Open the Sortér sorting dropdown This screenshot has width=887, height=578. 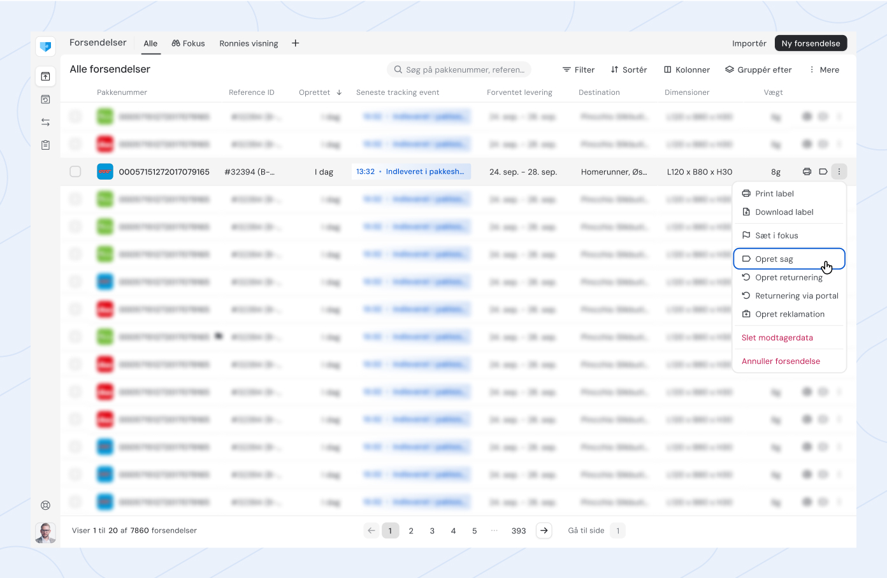(x=628, y=69)
